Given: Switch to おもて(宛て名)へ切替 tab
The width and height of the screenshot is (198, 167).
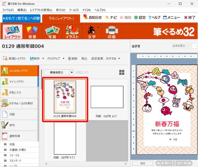Looking at the screenshot, I should pyautogui.click(x=21, y=18).
